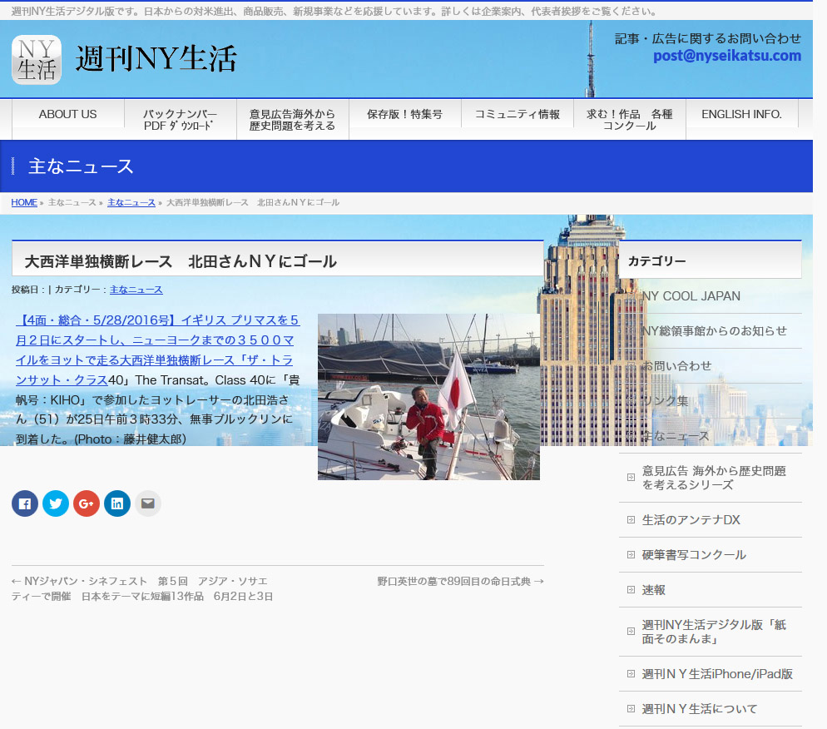Open the 保存版！特集号 menu item
827x729 pixels.
405,113
